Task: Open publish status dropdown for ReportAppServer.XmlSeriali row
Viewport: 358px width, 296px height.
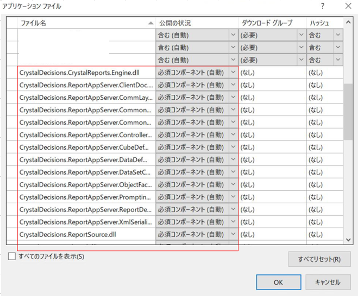Action: coord(233,222)
